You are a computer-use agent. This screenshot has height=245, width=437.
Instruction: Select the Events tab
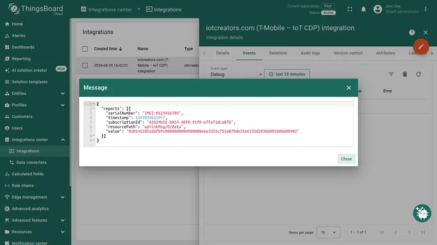249,53
